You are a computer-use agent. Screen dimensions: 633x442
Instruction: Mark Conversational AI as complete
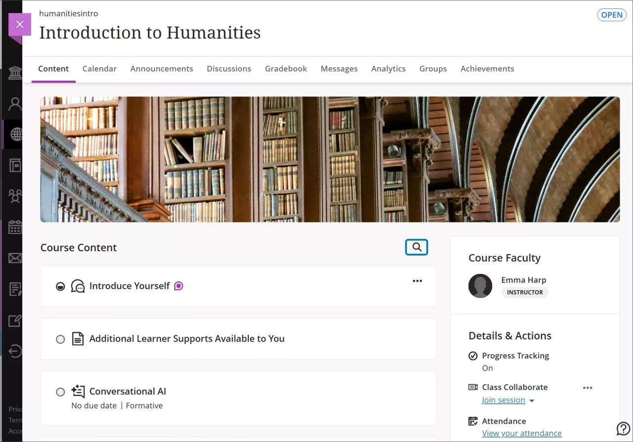pyautogui.click(x=60, y=392)
